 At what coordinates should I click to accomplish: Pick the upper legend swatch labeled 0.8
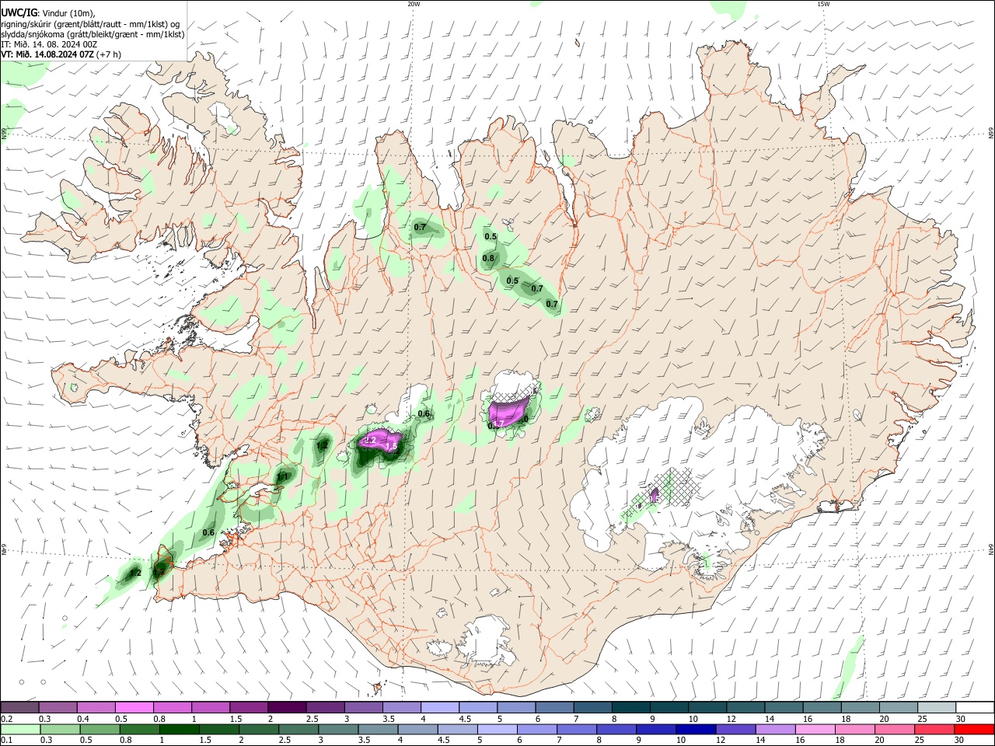[x=172, y=707]
